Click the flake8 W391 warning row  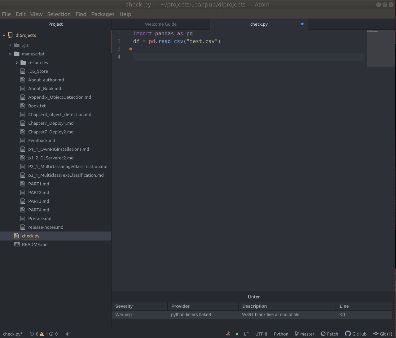click(252, 314)
